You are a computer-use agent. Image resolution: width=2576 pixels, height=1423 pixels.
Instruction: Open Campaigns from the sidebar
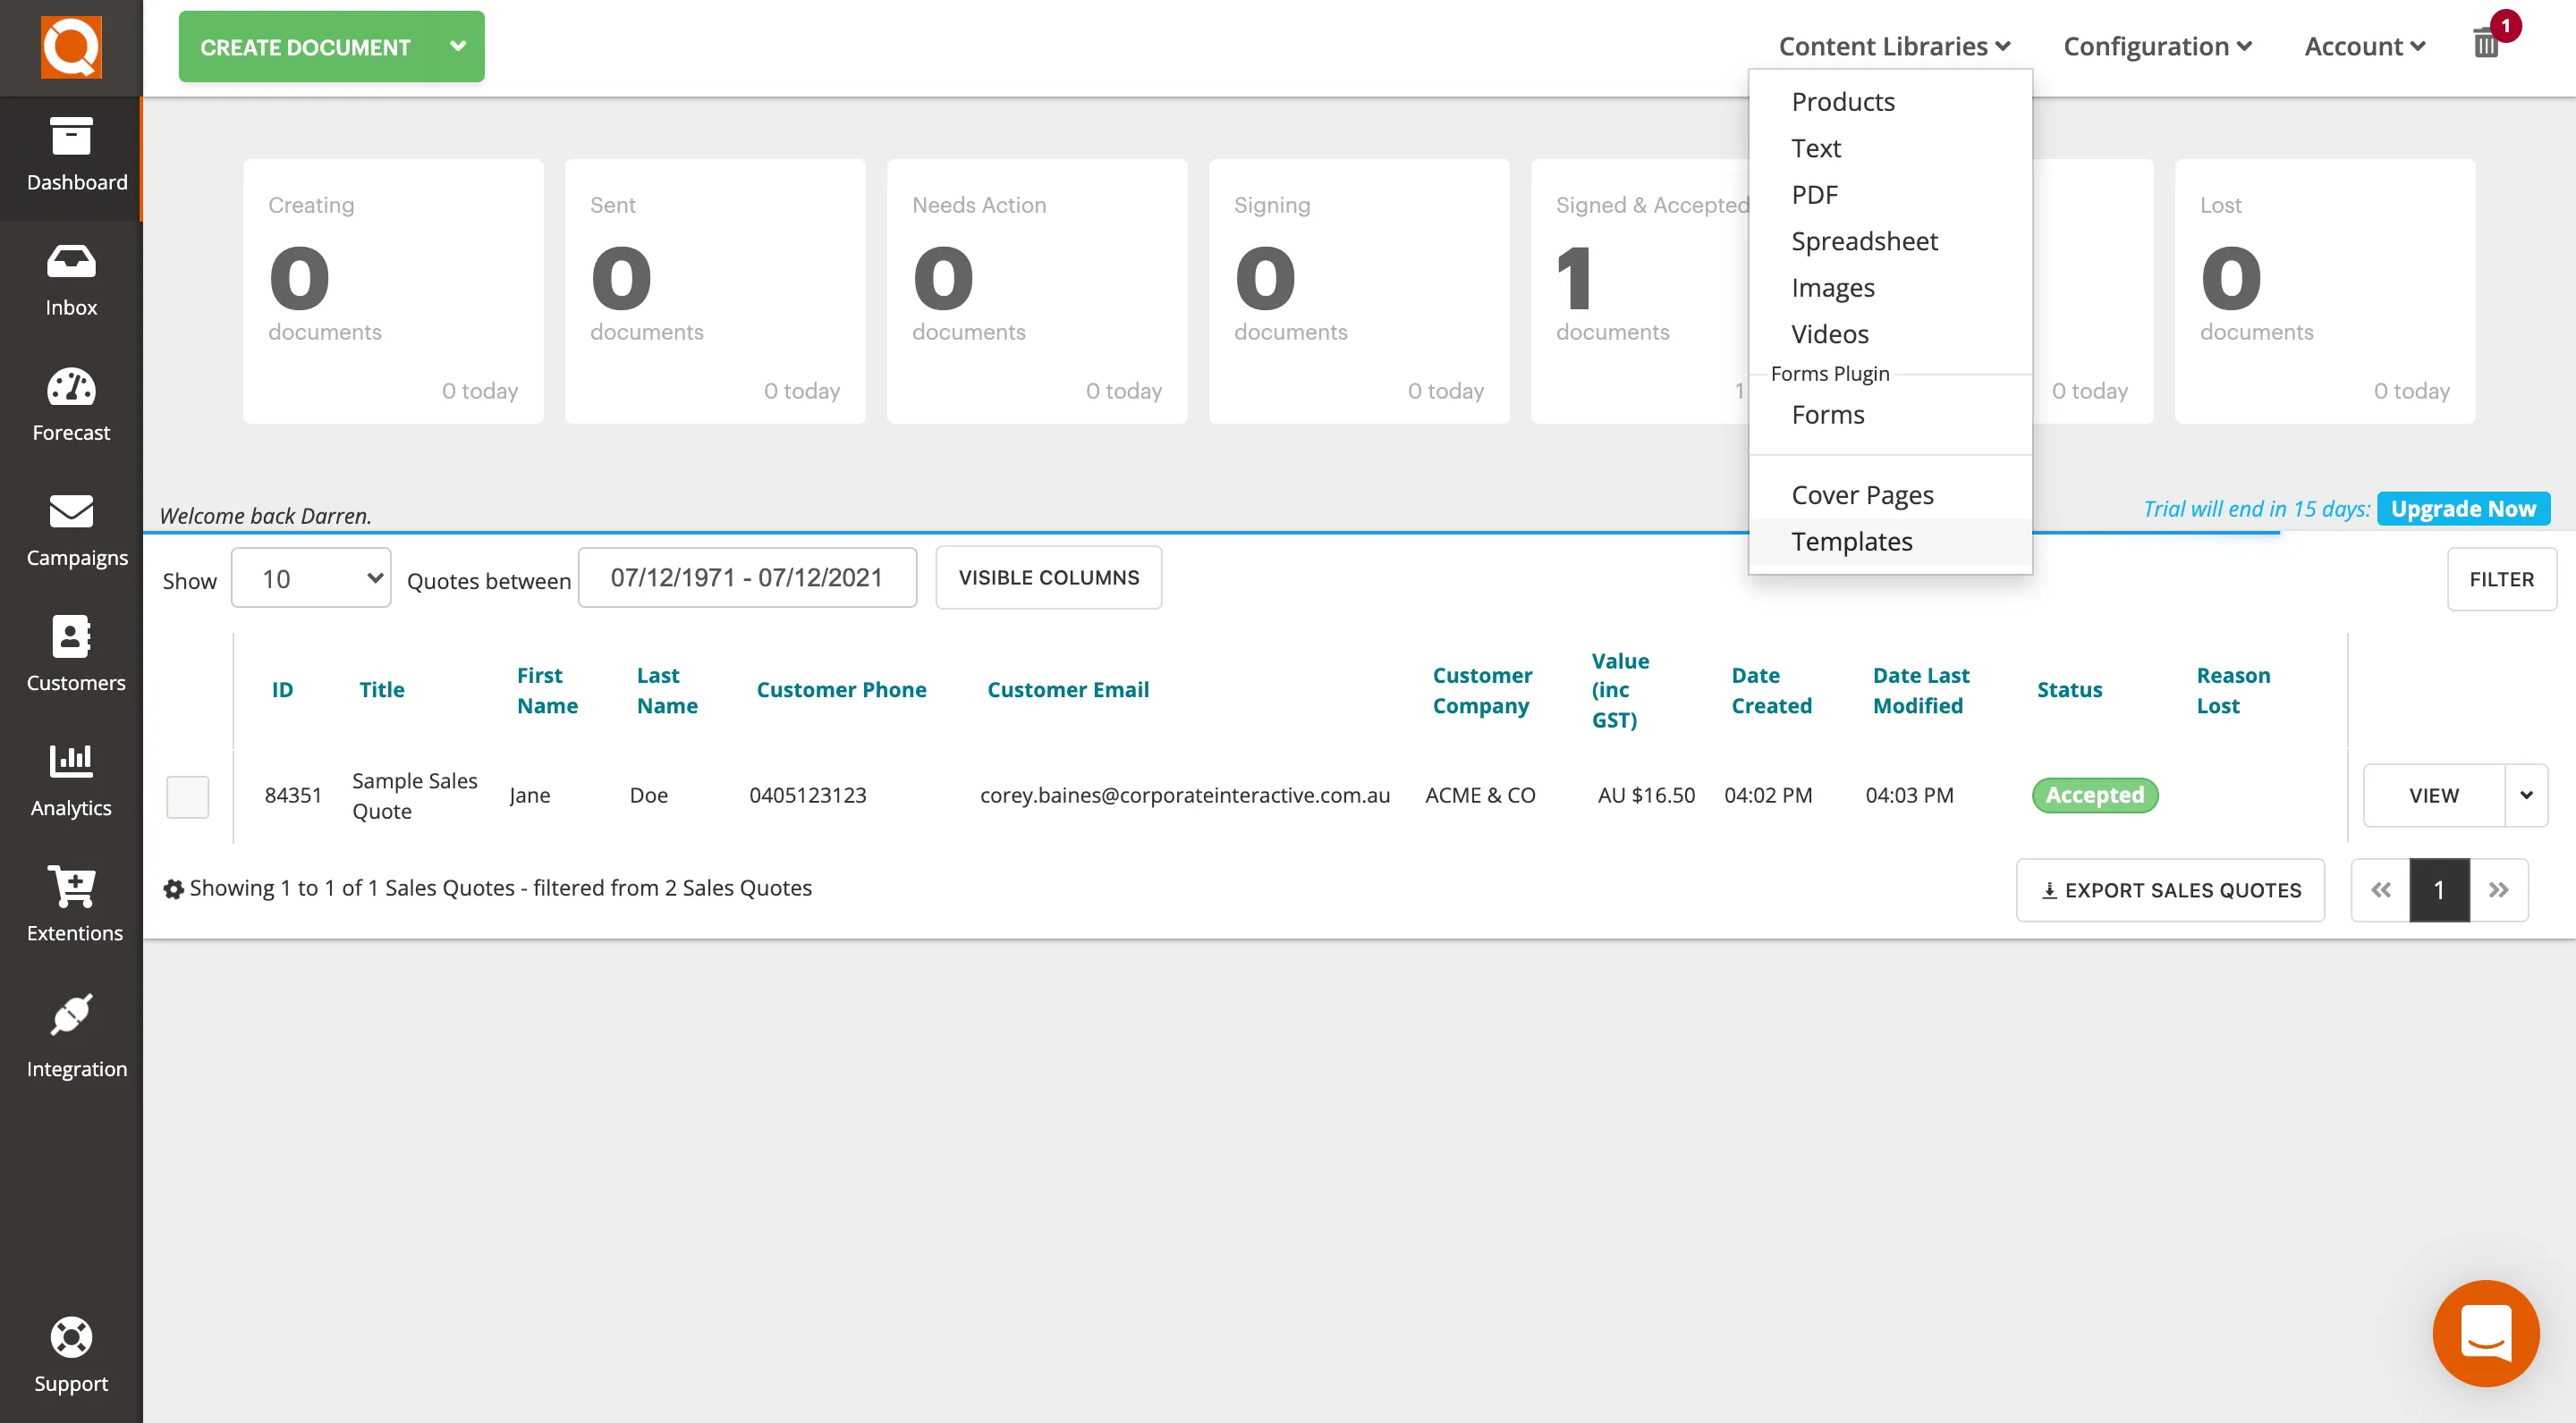click(x=71, y=530)
